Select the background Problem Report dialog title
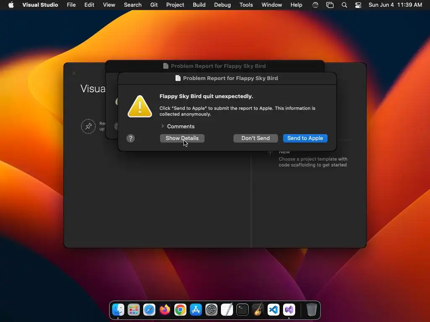The height and width of the screenshot is (322, 430). click(x=218, y=66)
